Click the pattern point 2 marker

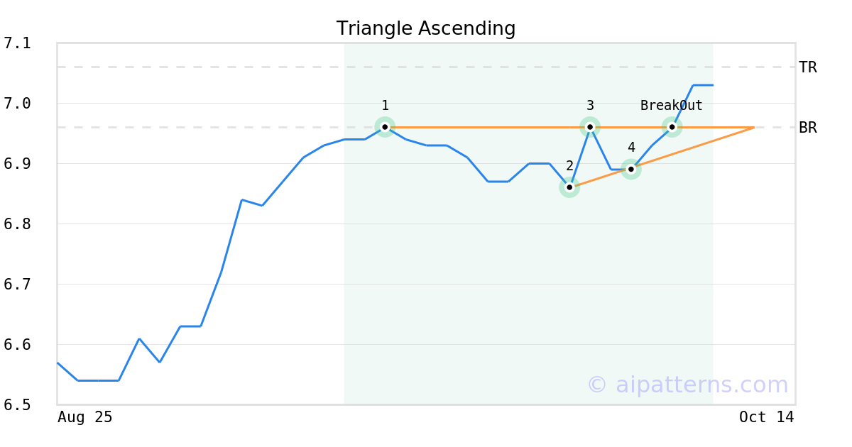569,188
